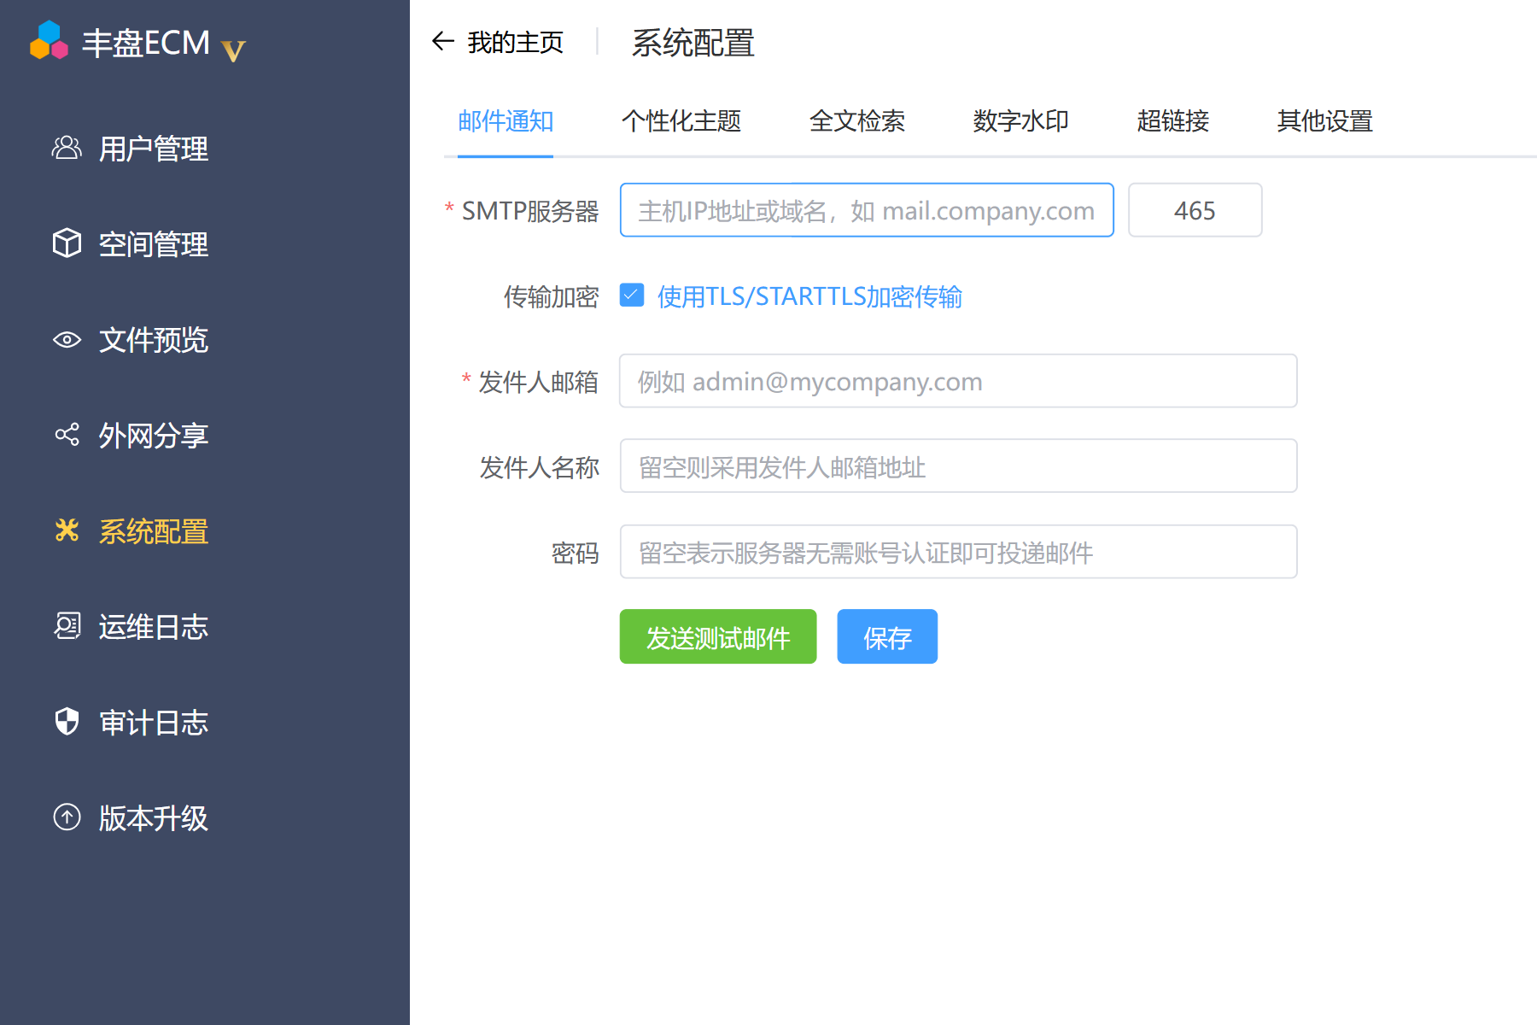Click the 系统配置 page heading
The width and height of the screenshot is (1537, 1025).
click(693, 43)
